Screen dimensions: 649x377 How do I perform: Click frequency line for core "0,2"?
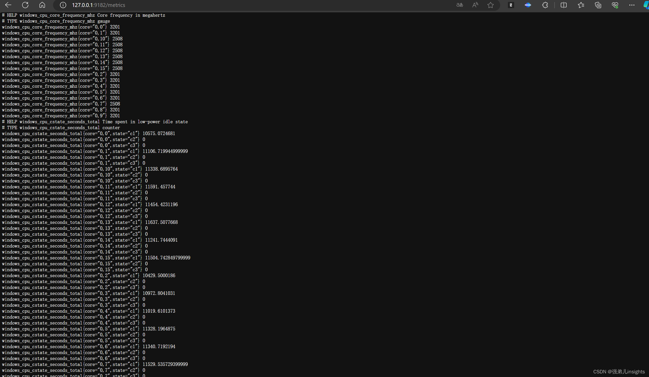coord(61,74)
